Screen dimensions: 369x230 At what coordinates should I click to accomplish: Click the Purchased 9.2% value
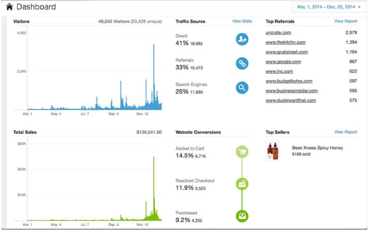point(183,220)
